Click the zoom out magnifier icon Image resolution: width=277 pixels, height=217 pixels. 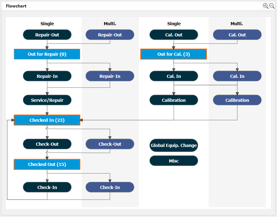pos(272,6)
